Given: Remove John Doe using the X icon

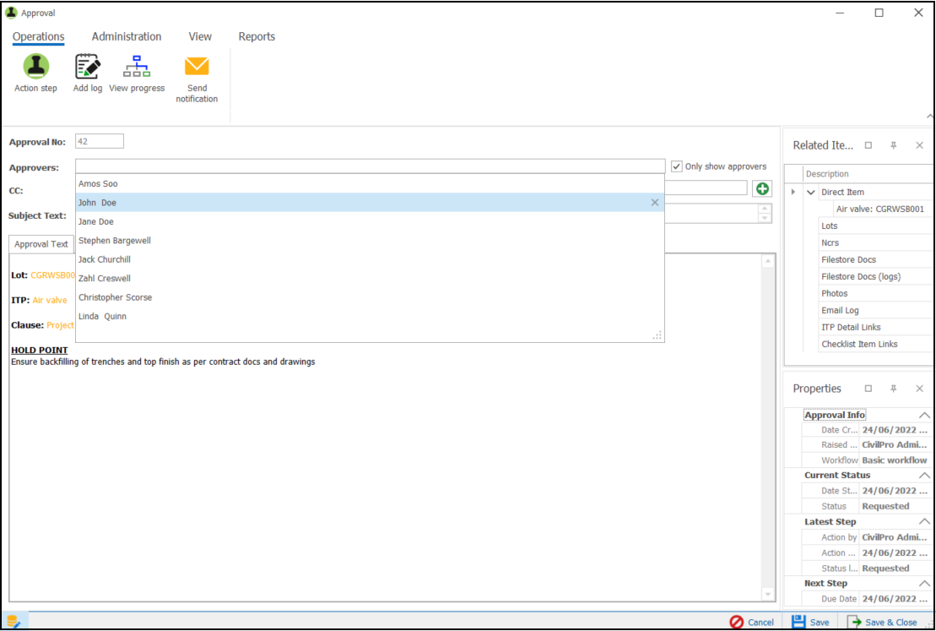Looking at the screenshot, I should [655, 203].
